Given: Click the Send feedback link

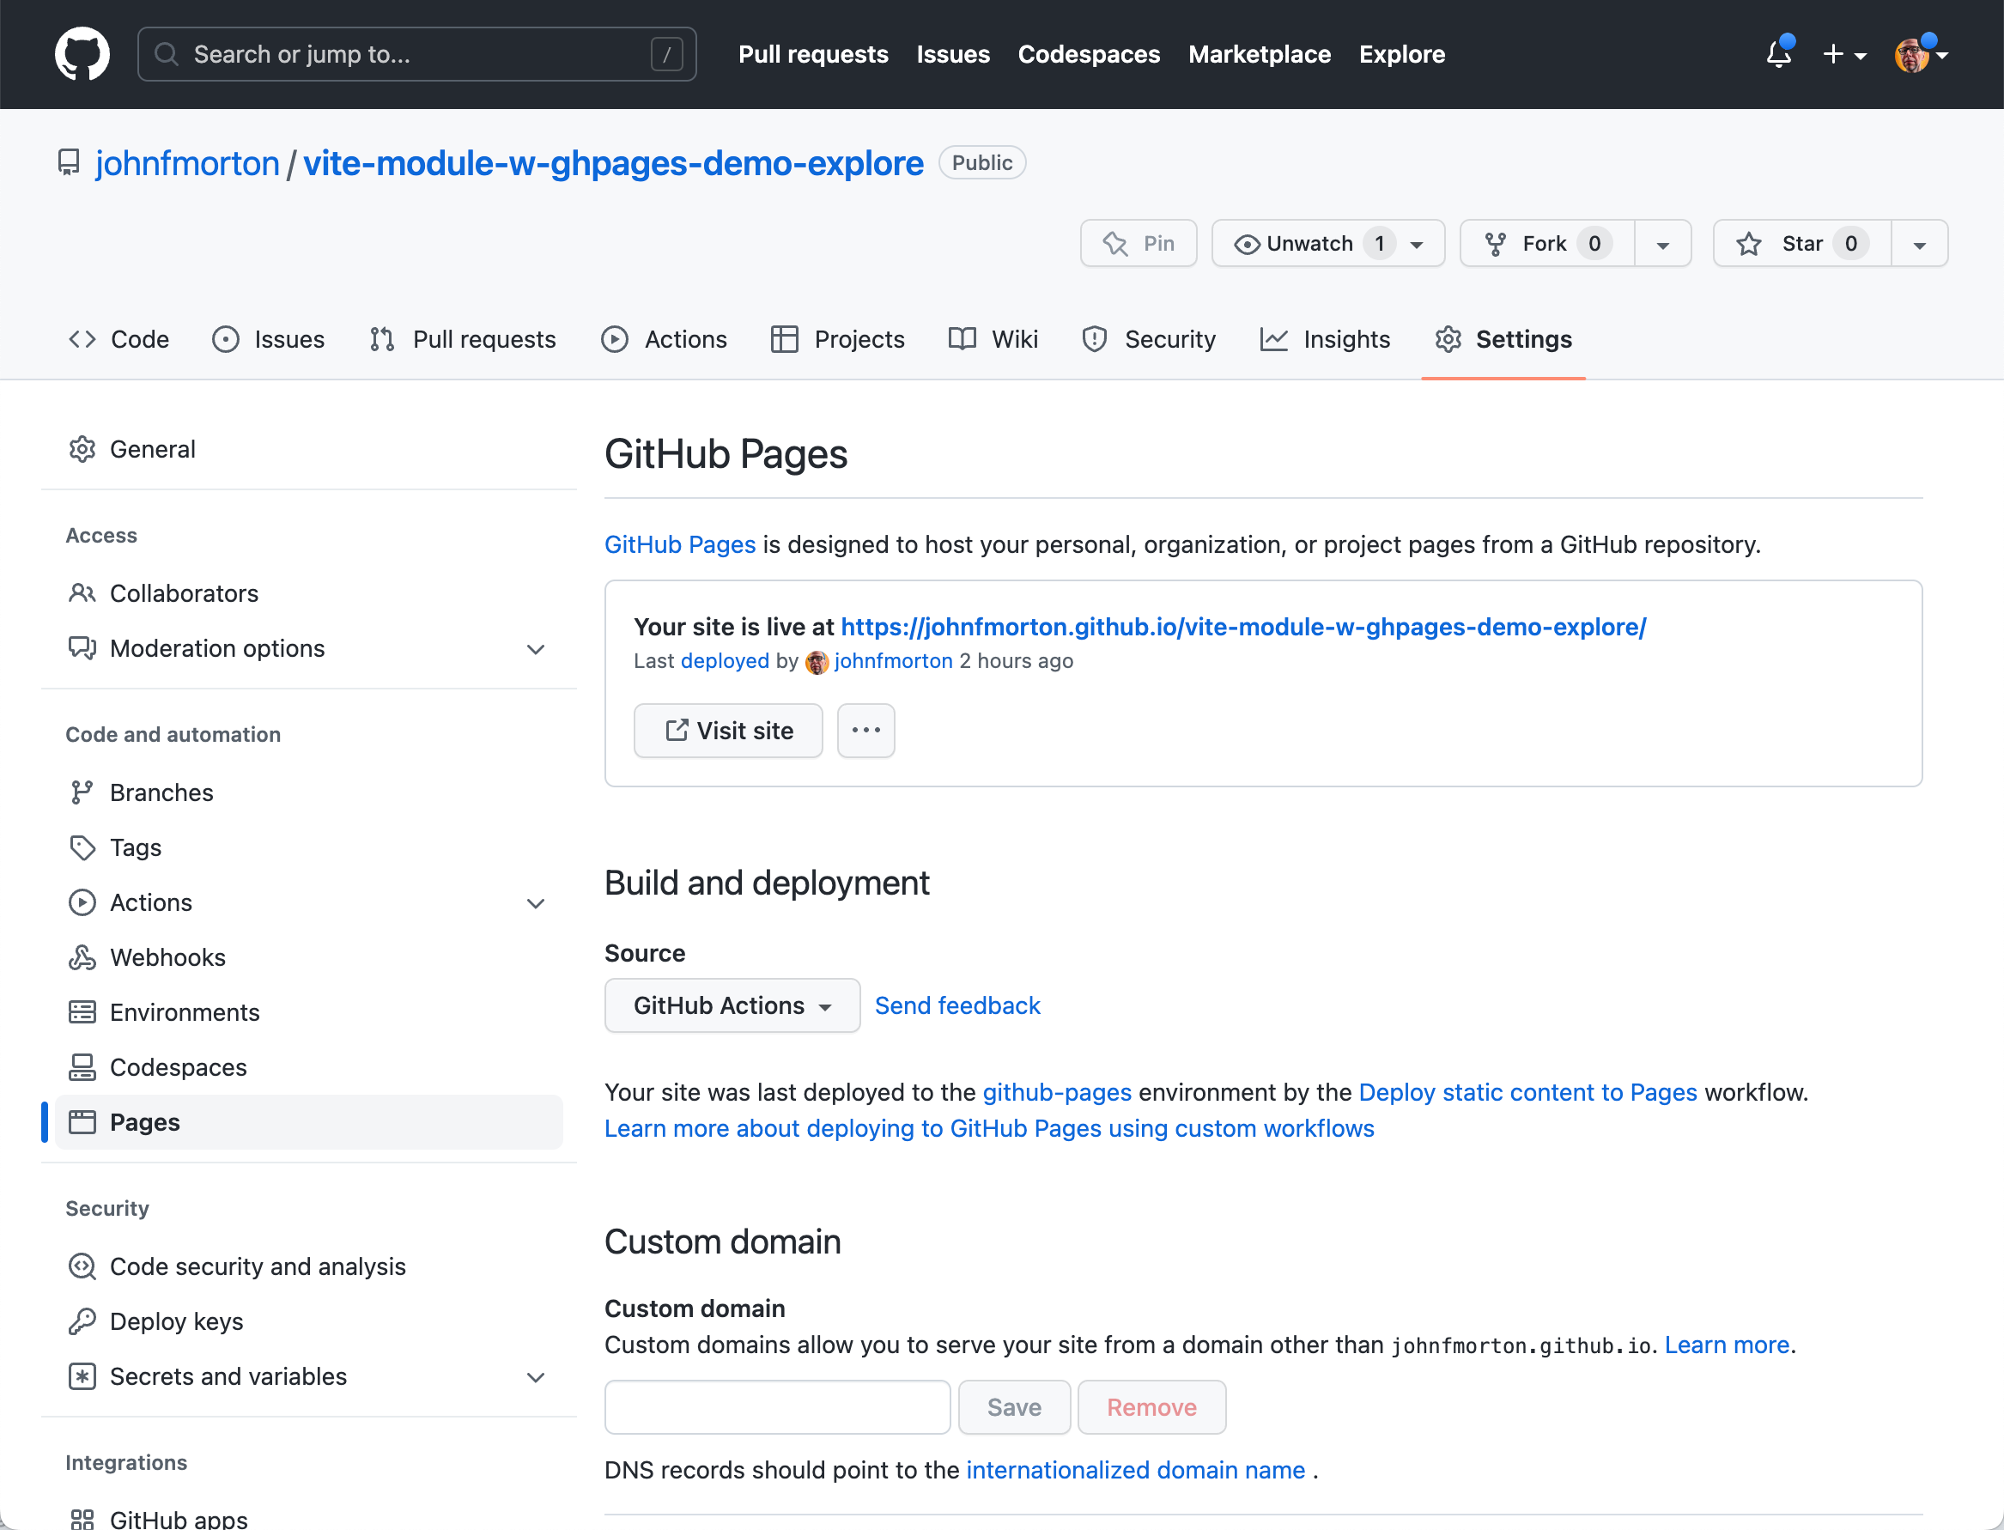Looking at the screenshot, I should 957,1005.
